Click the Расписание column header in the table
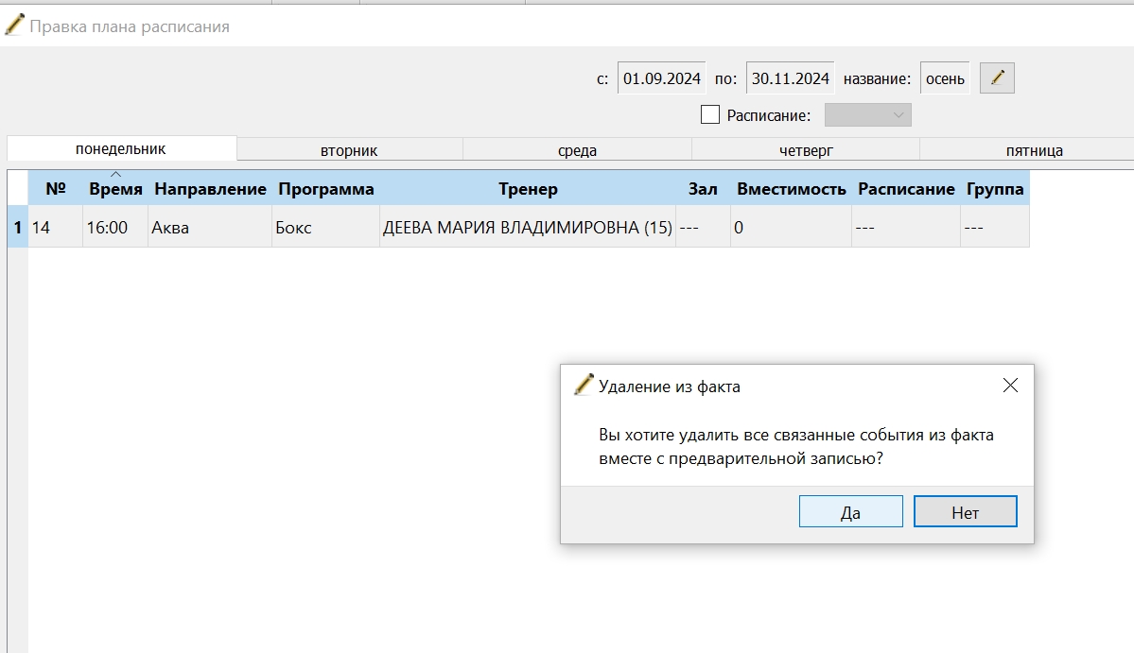 coord(906,189)
